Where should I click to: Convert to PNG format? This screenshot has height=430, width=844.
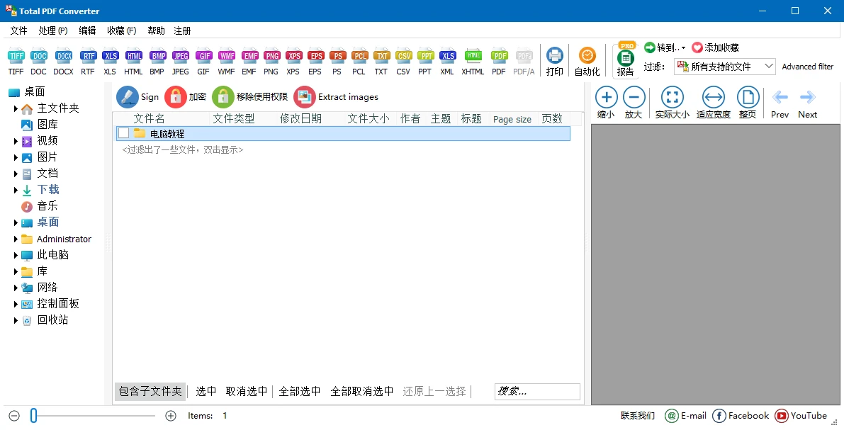tap(271, 61)
